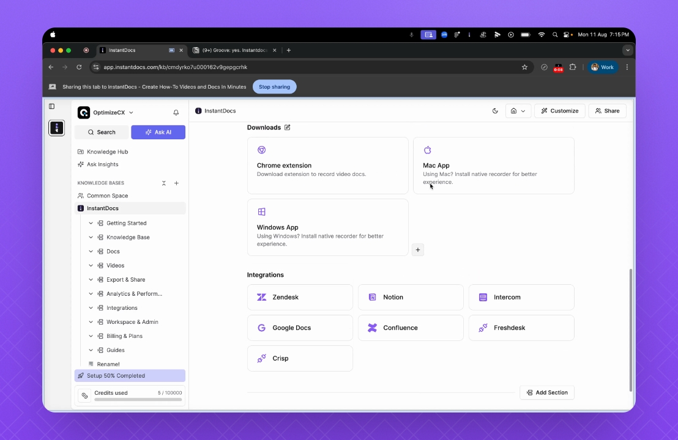Open Crisp integration

(x=300, y=358)
